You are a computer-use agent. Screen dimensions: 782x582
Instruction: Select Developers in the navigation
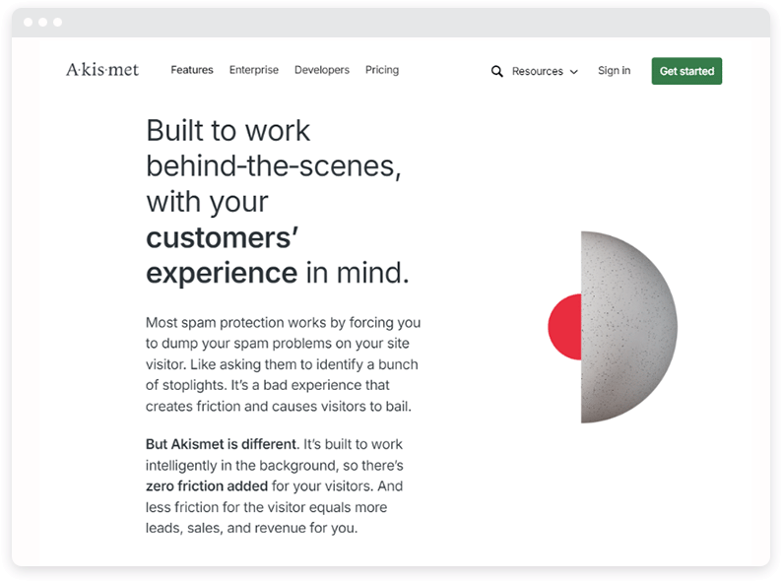pyautogui.click(x=322, y=70)
